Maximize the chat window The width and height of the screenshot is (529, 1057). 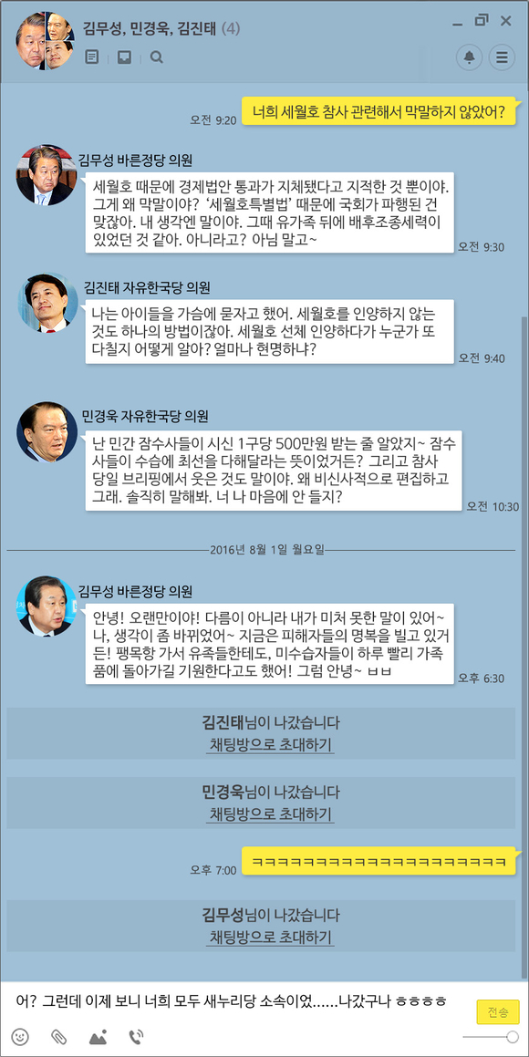(482, 20)
